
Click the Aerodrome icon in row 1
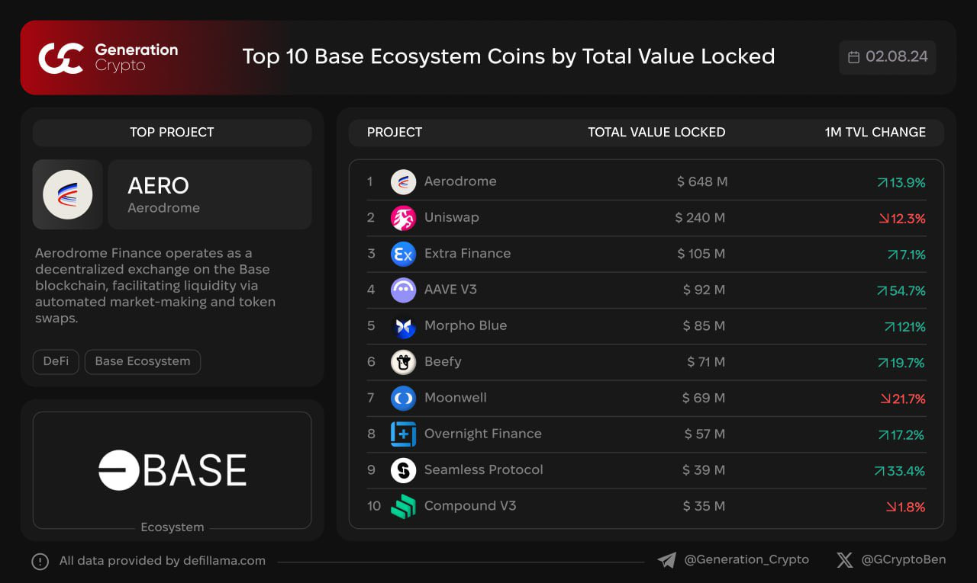point(403,181)
